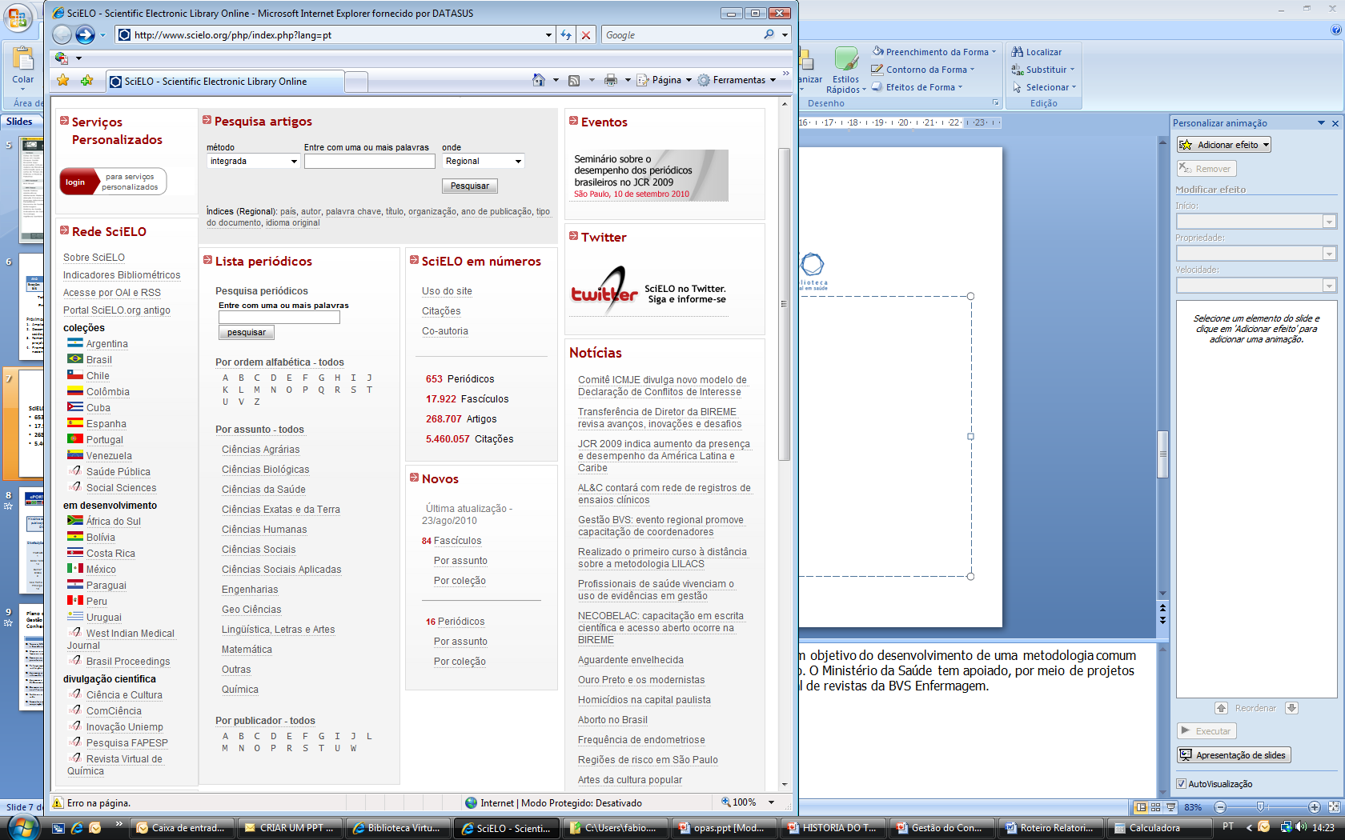The width and height of the screenshot is (1345, 840).
Task: Open the Brasil collection link
Action: [99, 360]
